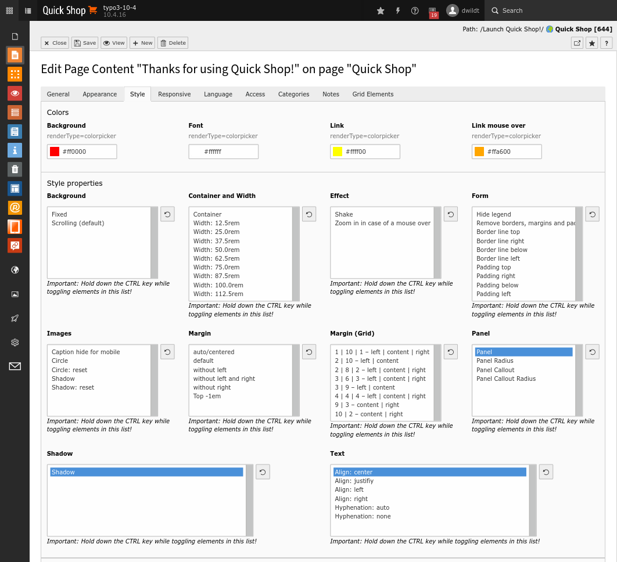The image size is (617, 562).
Task: Open the Forms module icon in sidebar
Action: coord(15,131)
